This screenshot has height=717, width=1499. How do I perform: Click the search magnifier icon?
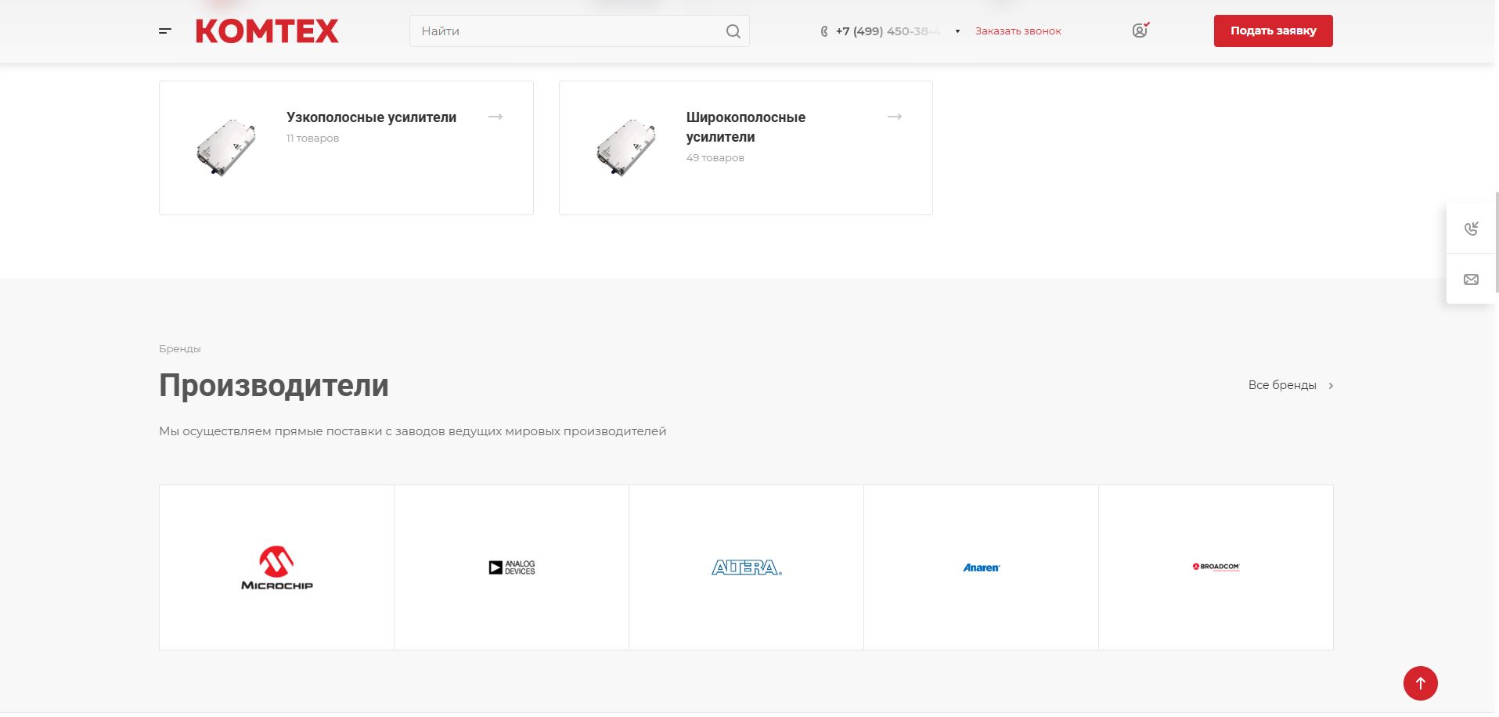pos(733,31)
